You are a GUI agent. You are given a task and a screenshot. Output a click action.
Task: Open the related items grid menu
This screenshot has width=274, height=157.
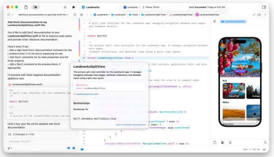coord(81,15)
